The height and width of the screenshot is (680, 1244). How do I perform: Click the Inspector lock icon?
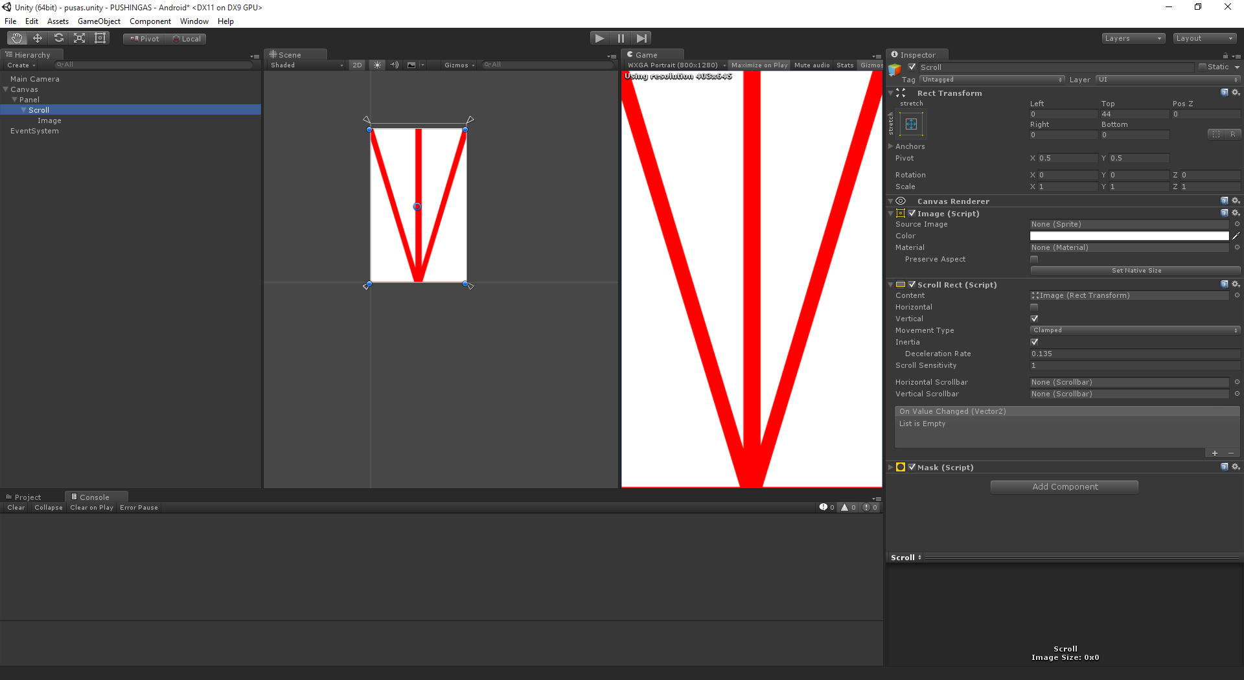(1225, 56)
